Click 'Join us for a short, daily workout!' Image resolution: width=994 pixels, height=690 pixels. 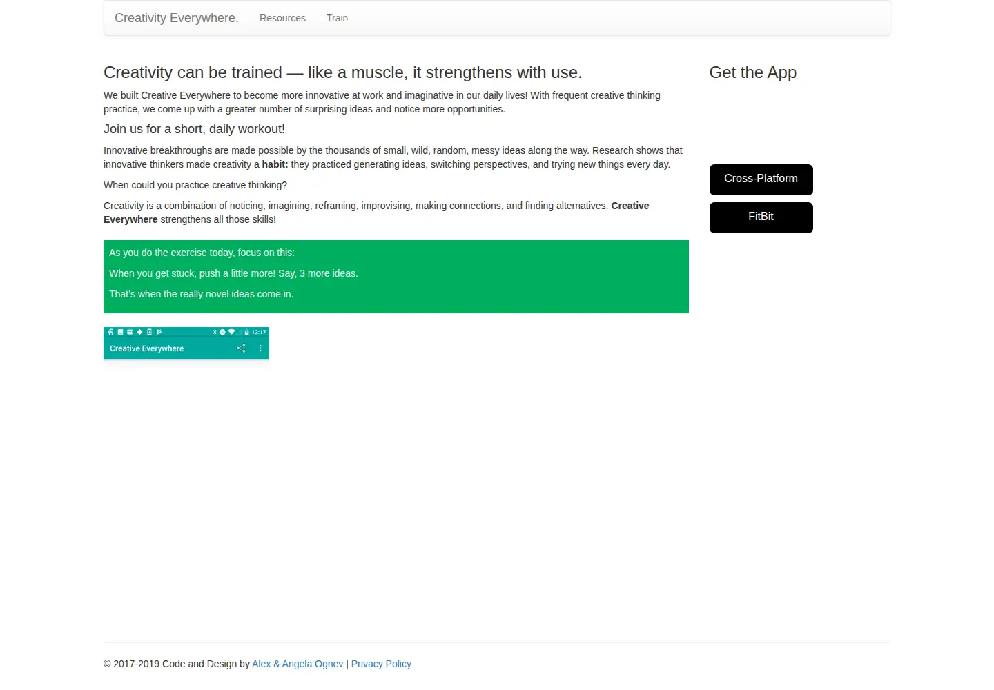pos(194,129)
